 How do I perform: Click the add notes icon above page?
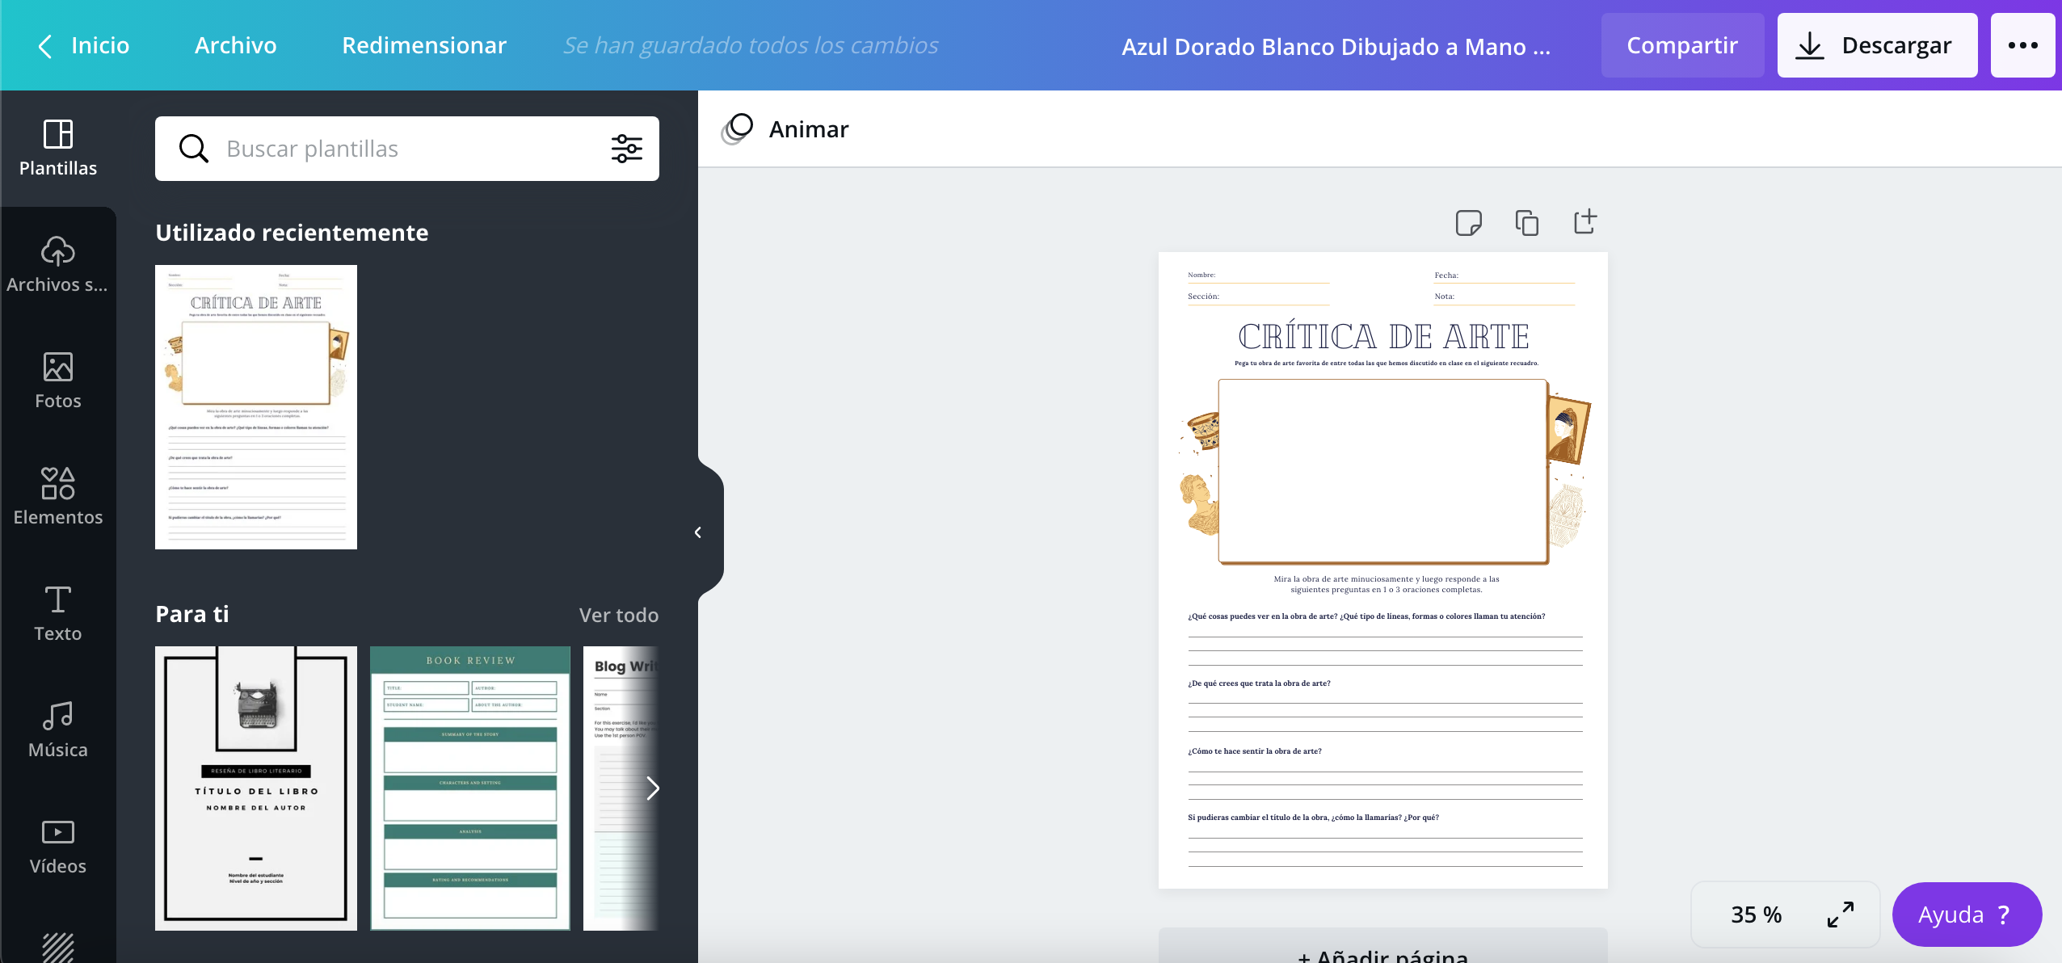point(1468,222)
